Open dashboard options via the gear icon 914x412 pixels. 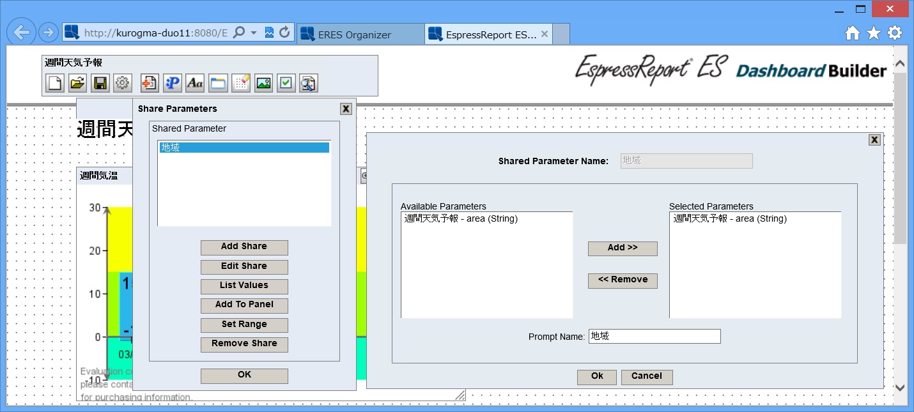tap(123, 83)
